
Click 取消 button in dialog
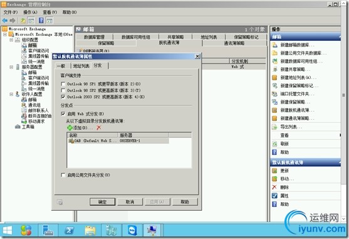(130, 202)
